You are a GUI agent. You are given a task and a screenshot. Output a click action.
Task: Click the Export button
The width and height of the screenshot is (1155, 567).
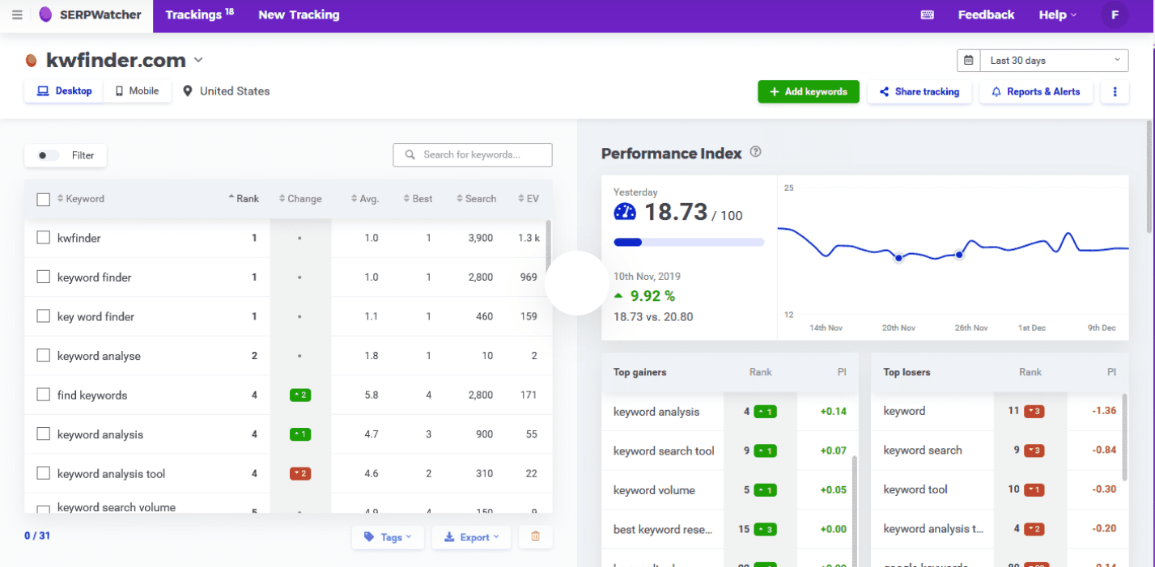[x=471, y=537]
